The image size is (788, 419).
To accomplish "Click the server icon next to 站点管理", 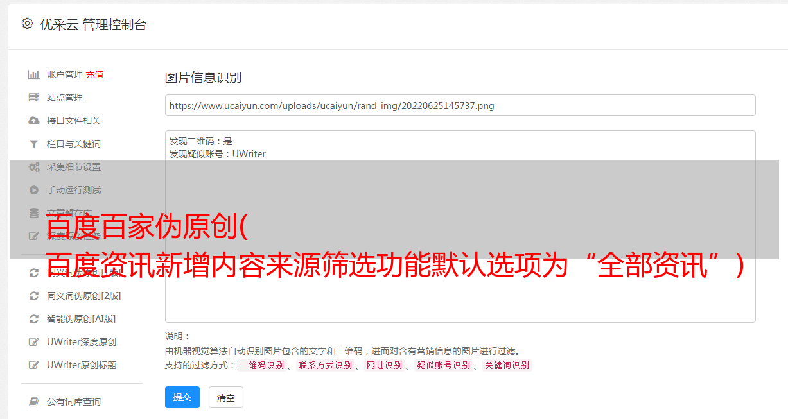I will 34,98.
